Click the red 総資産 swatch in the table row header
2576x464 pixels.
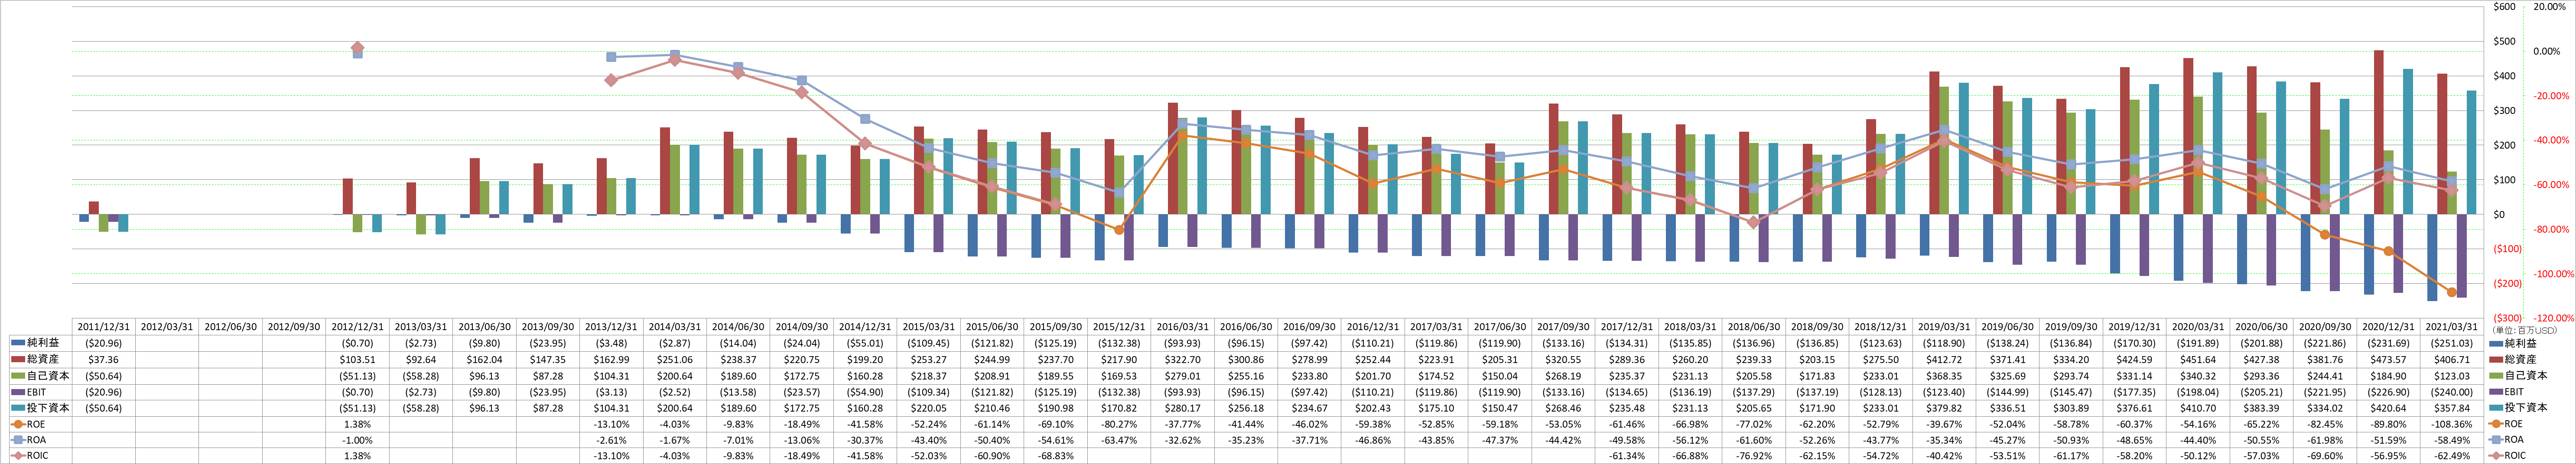(18, 359)
